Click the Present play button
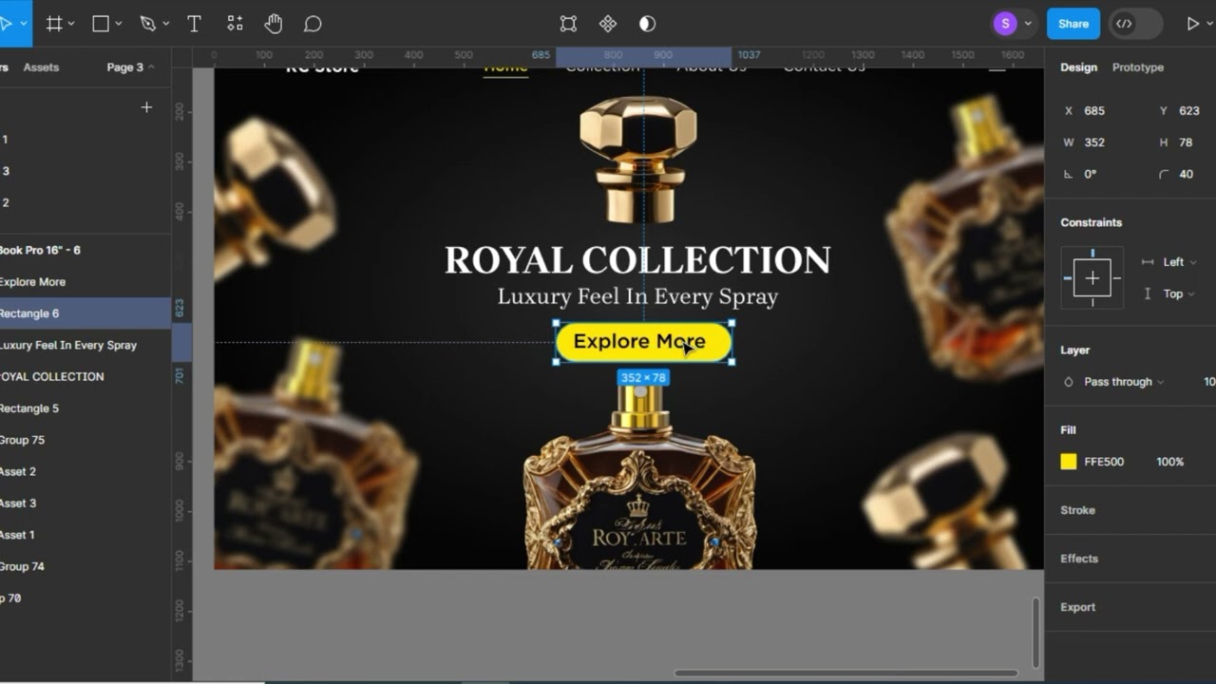 click(1192, 24)
